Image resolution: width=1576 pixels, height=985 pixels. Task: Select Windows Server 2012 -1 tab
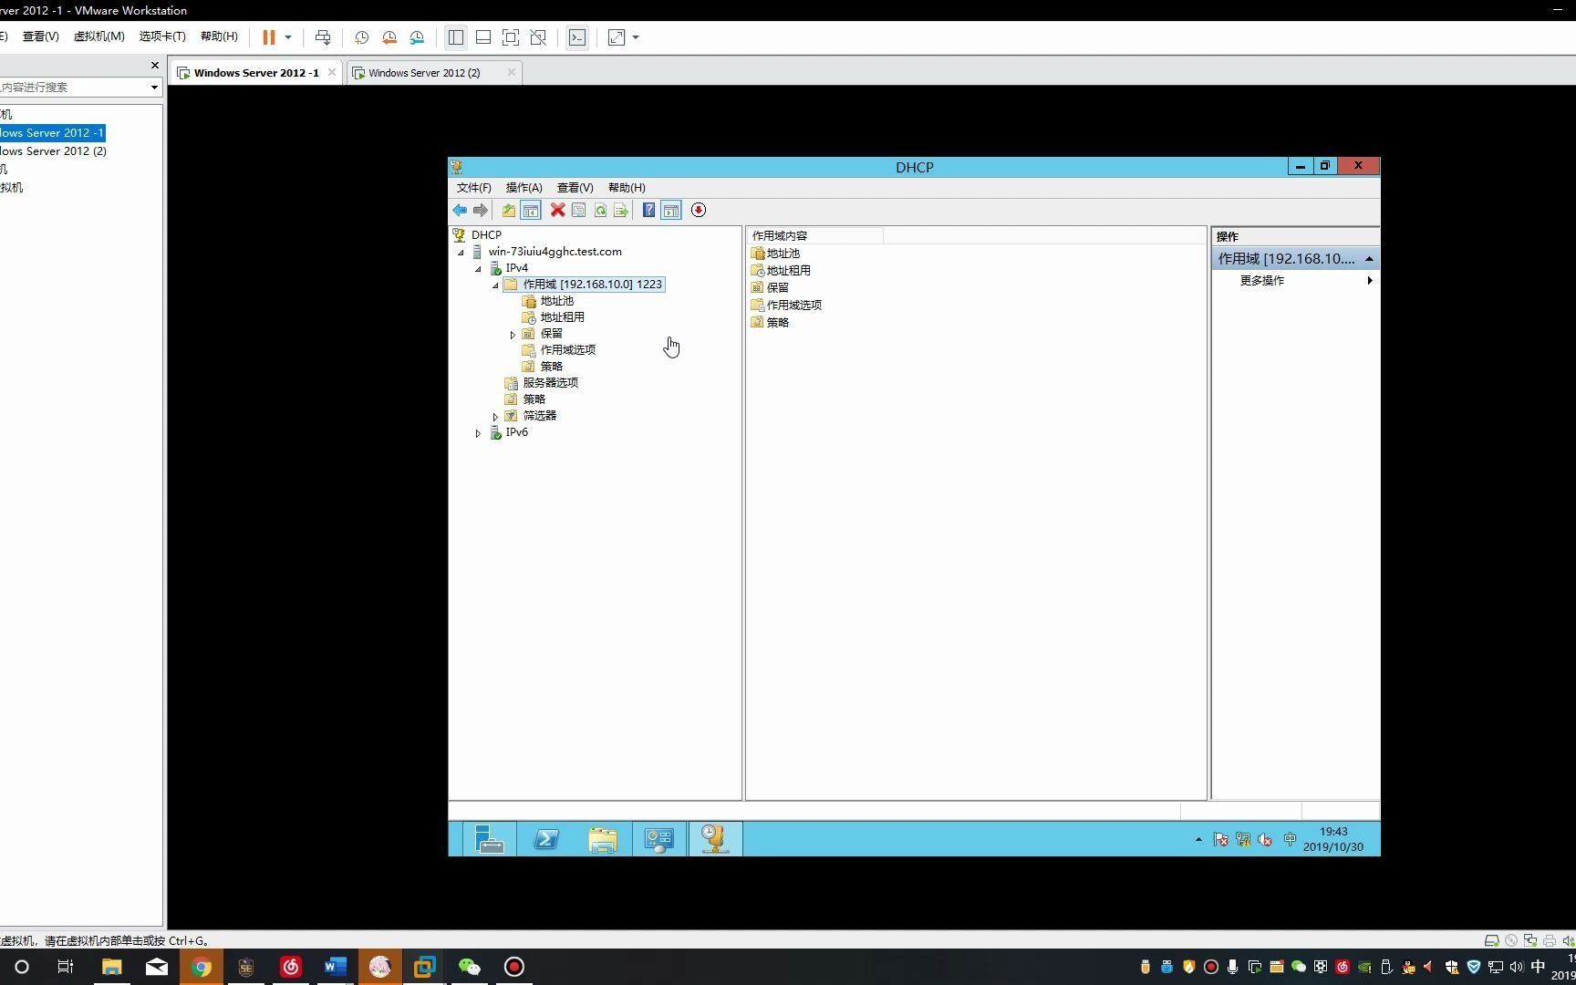point(256,73)
